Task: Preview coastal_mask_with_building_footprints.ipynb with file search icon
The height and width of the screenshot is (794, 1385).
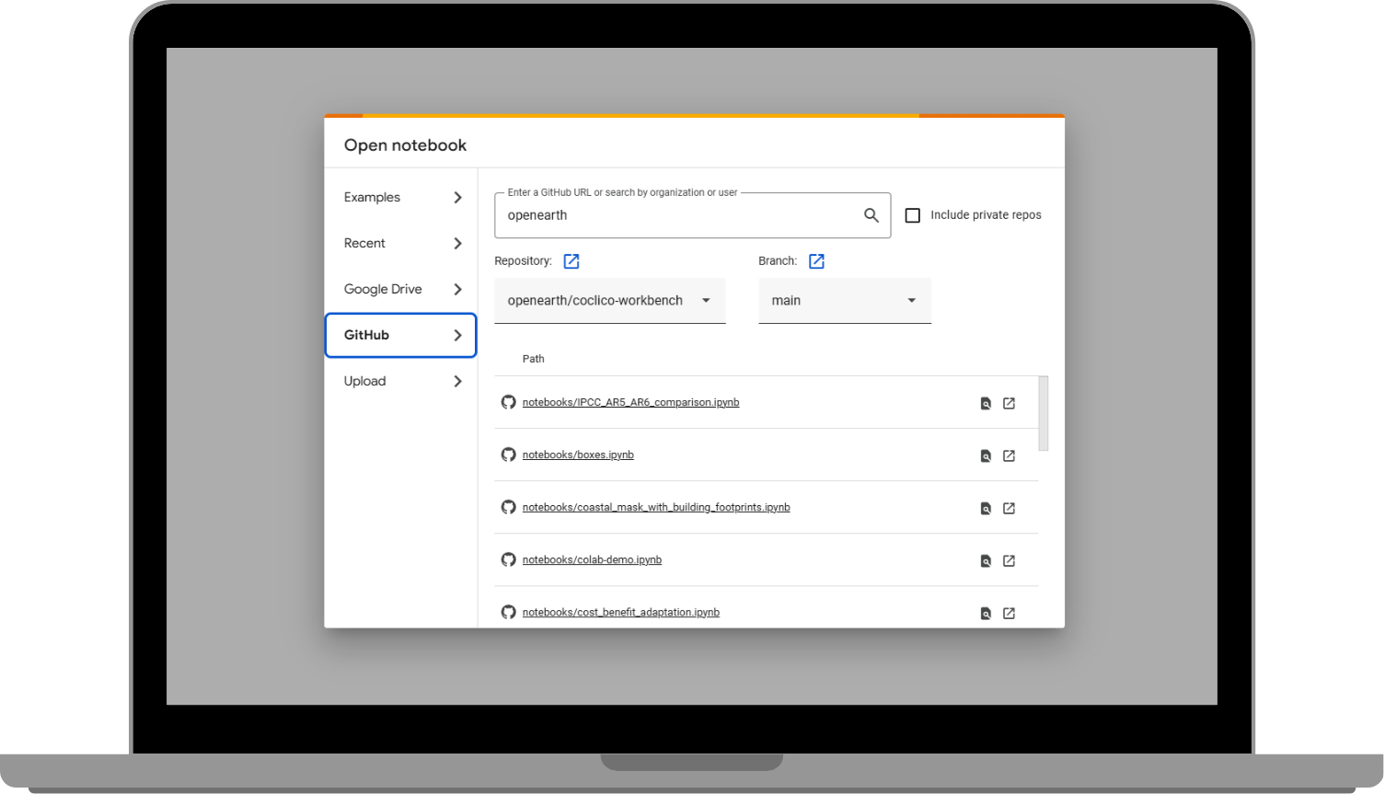Action: click(x=986, y=508)
